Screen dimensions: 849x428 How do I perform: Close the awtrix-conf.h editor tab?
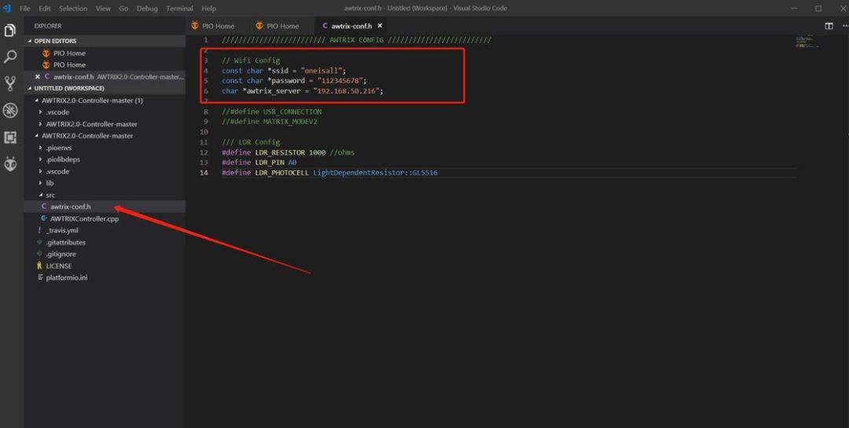pyautogui.click(x=380, y=26)
